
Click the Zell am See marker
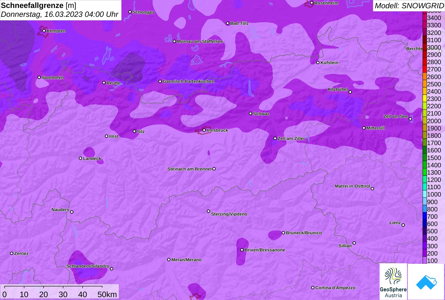[410, 119]
